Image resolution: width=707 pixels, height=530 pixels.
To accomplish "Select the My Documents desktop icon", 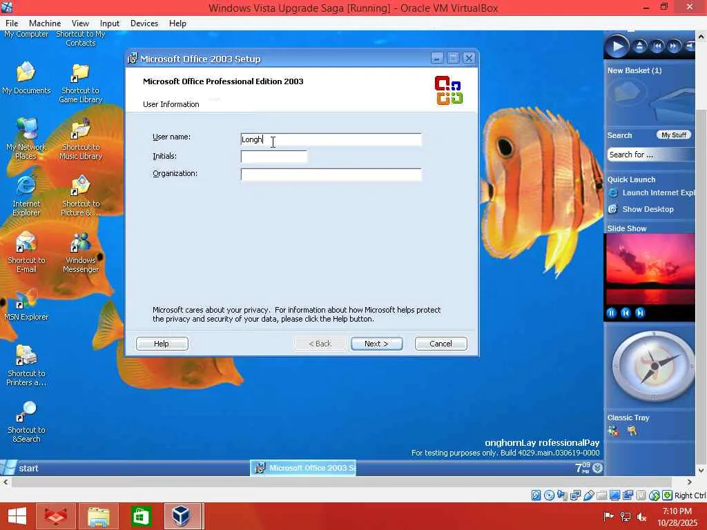I will (x=26, y=78).
